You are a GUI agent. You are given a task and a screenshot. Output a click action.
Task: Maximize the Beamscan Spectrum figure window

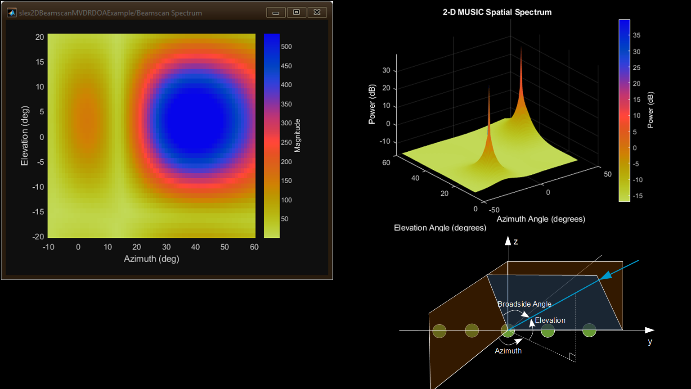[x=296, y=13]
